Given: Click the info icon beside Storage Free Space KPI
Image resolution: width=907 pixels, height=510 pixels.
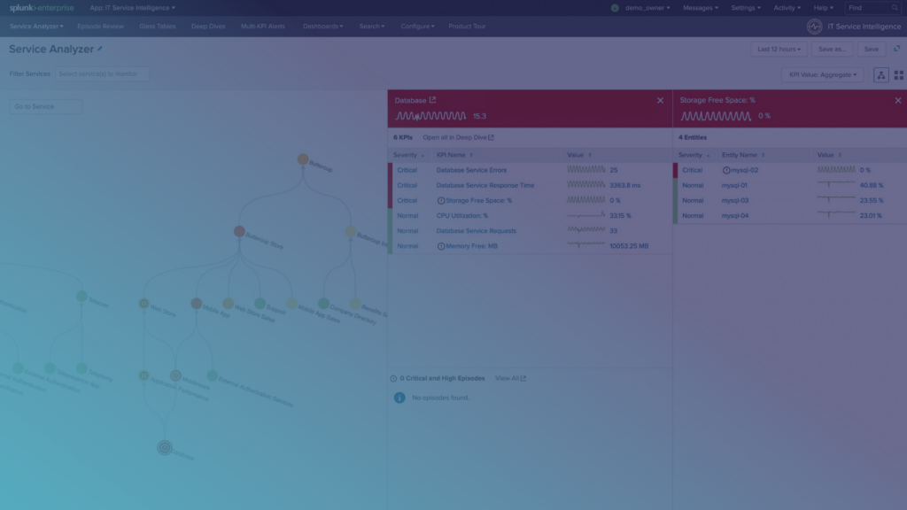Looking at the screenshot, I should click(x=441, y=201).
